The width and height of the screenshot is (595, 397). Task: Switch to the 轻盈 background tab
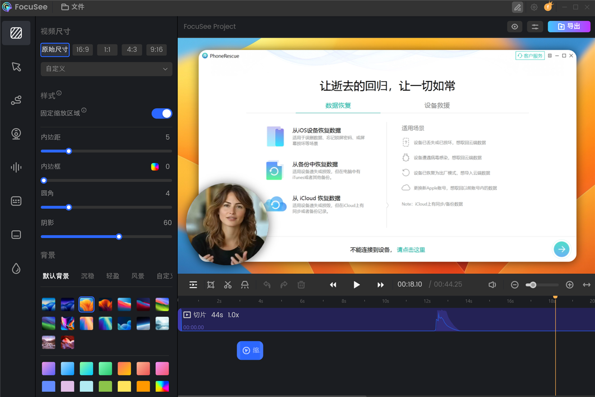coord(113,276)
